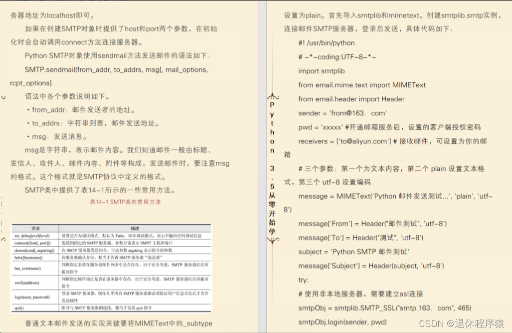Click the code line "pwd = 'xxxxx'"
The height and width of the screenshot is (333, 512).
389,127
